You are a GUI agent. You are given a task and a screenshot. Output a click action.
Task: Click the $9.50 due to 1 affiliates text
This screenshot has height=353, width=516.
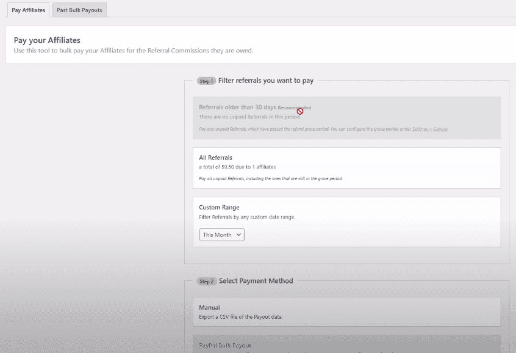237,167
